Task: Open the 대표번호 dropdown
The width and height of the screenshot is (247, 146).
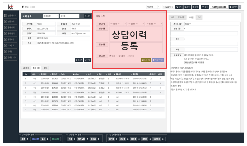Action: 153,7
